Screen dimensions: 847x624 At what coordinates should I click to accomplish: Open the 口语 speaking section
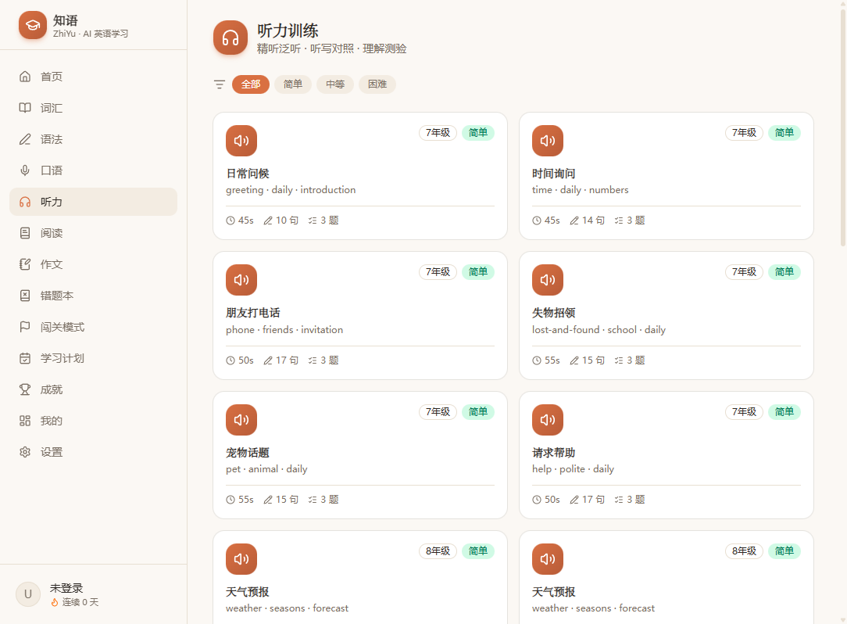click(94, 170)
